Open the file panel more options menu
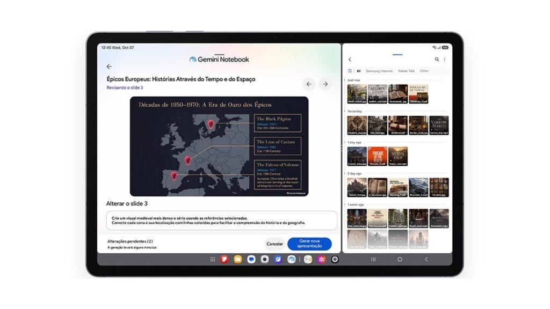This screenshot has width=550, height=309. point(444,60)
